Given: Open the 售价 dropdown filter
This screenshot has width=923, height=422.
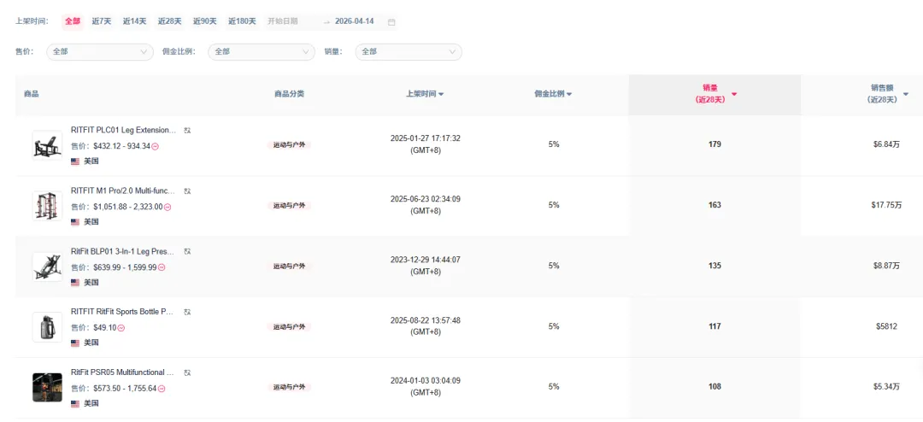Looking at the screenshot, I should pyautogui.click(x=100, y=52).
